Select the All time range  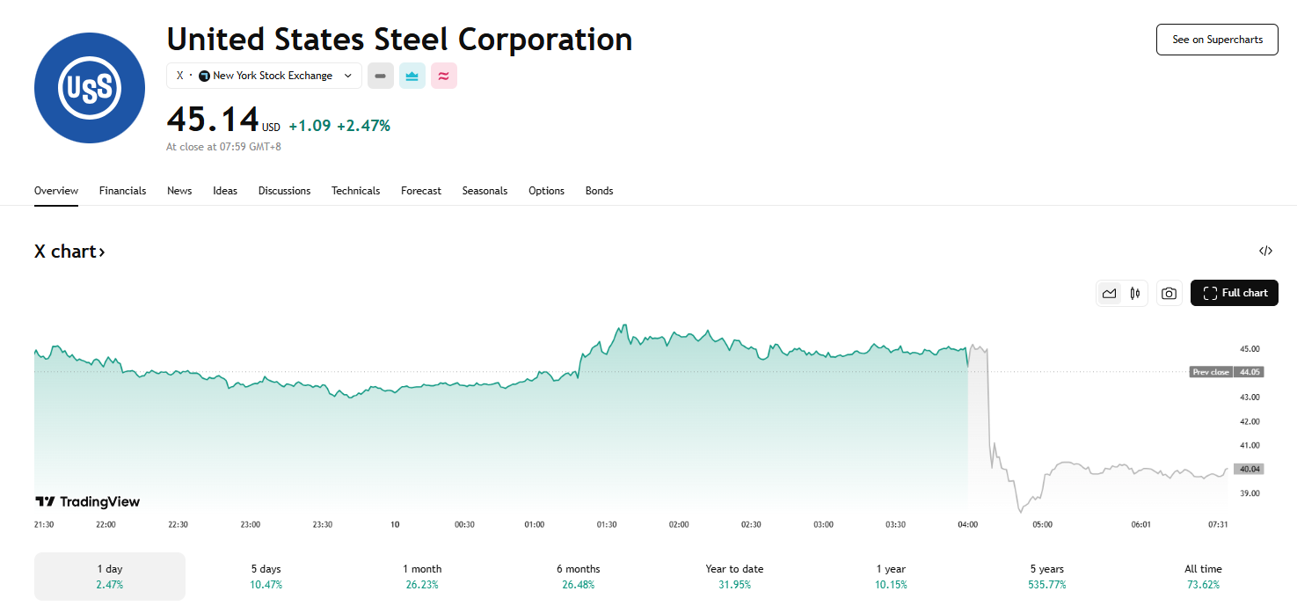(1203, 576)
